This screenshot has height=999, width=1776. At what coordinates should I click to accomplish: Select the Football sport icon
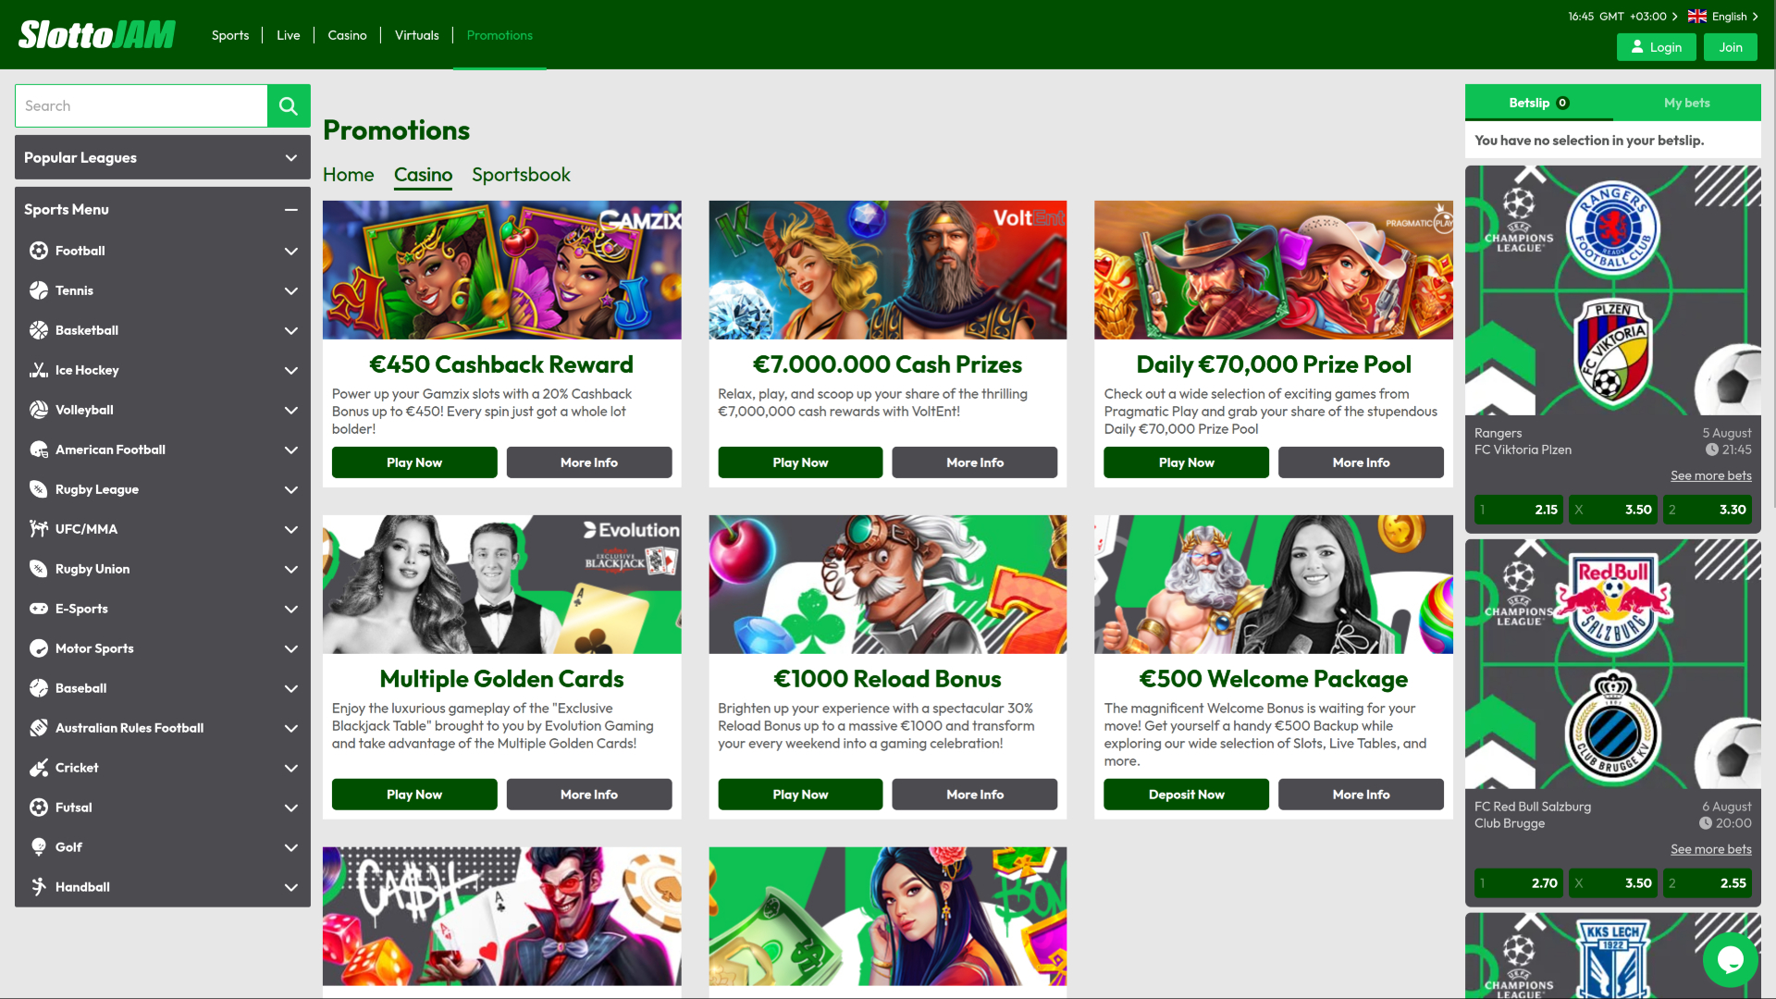click(38, 251)
